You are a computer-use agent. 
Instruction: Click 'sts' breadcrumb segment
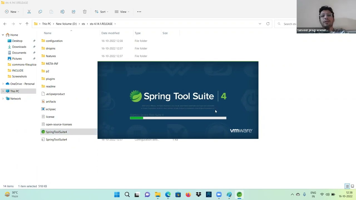pos(83,24)
